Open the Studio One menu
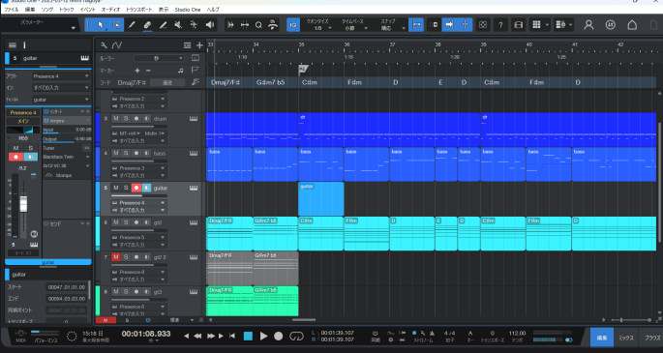 click(x=188, y=10)
